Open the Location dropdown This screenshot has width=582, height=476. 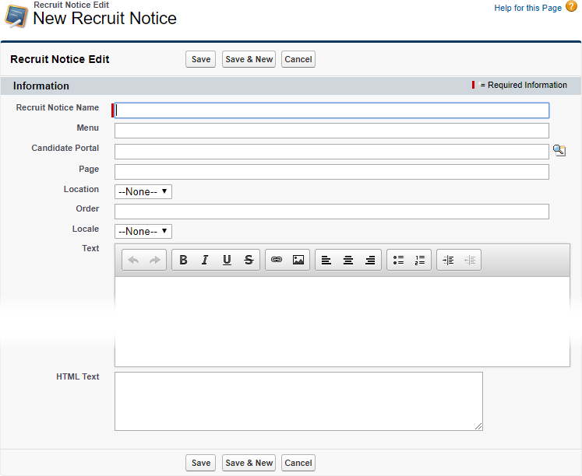[x=143, y=191]
